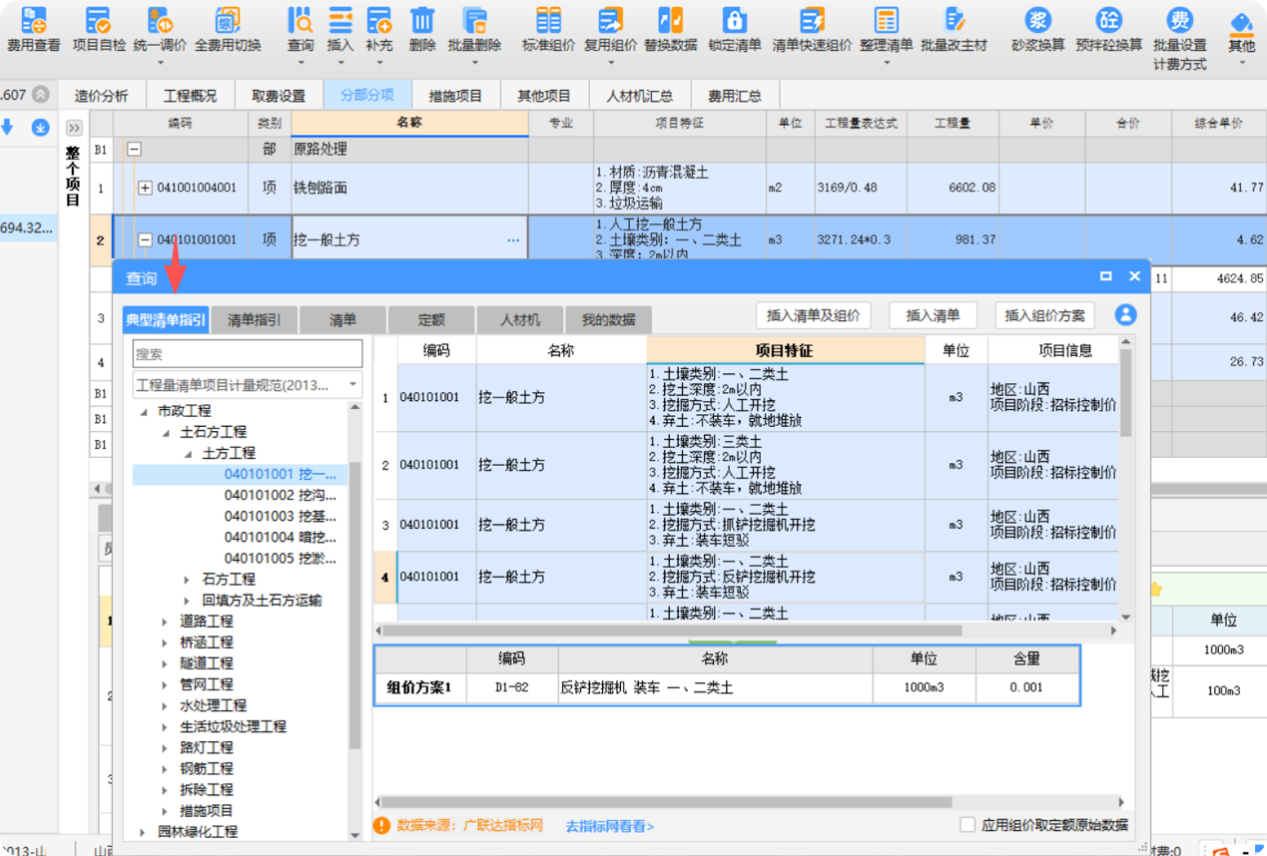Click the user avatar icon in query dialog
The height and width of the screenshot is (856, 1267).
pos(1125,315)
